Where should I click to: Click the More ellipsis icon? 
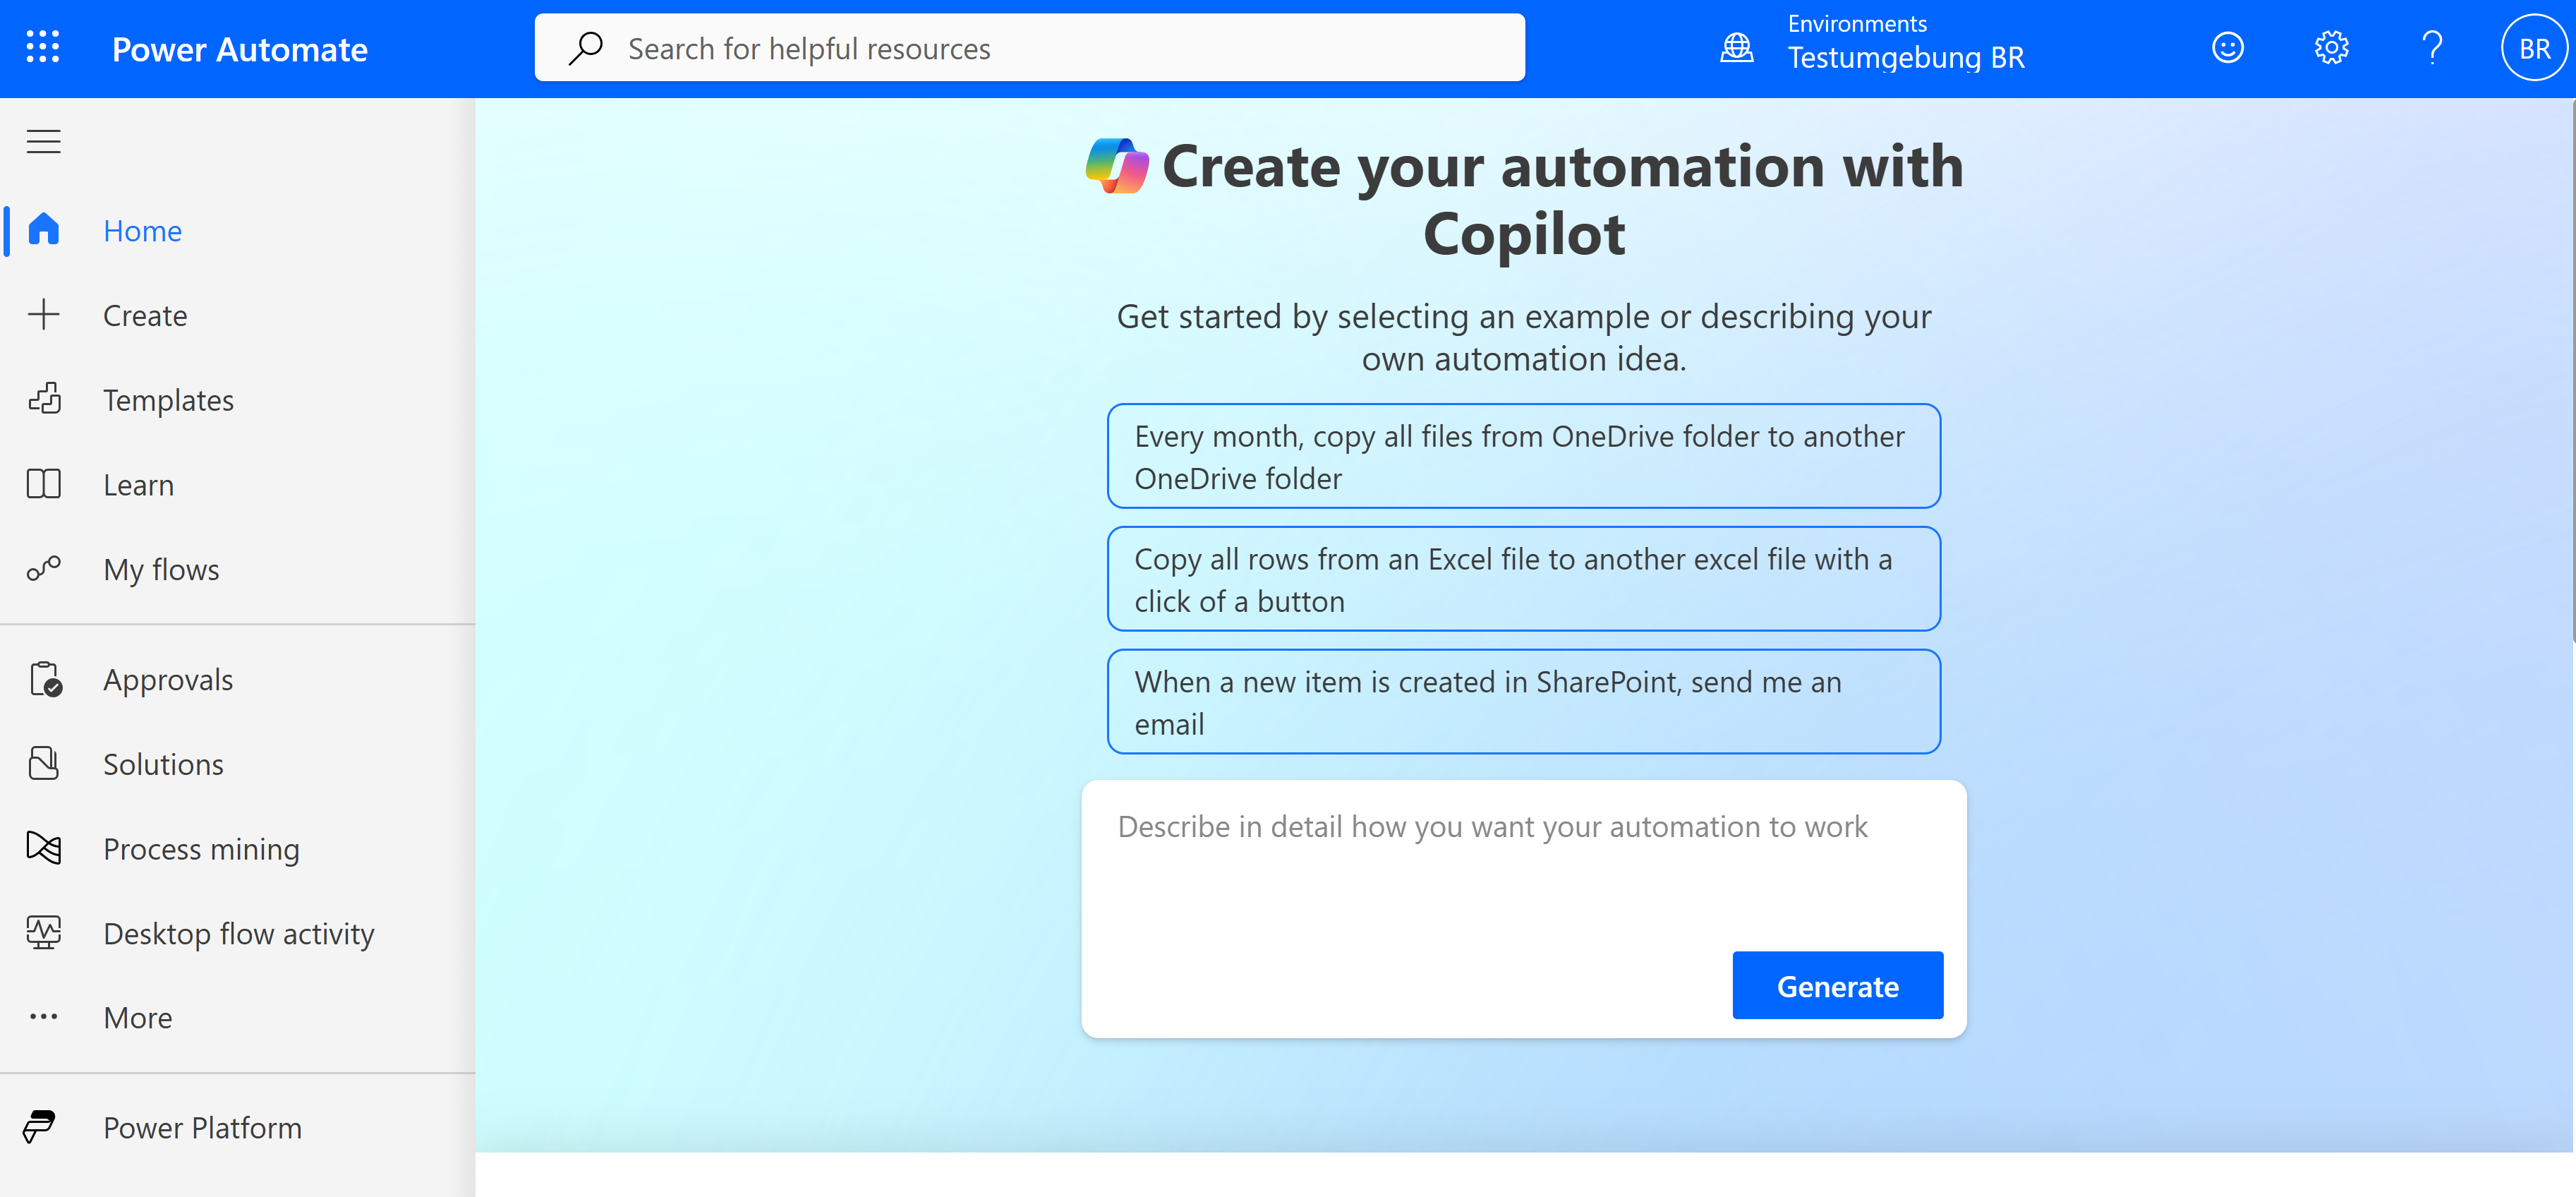point(44,1016)
